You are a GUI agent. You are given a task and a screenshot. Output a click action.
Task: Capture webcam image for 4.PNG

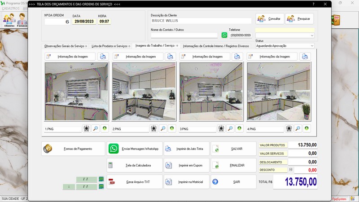[x=289, y=128]
